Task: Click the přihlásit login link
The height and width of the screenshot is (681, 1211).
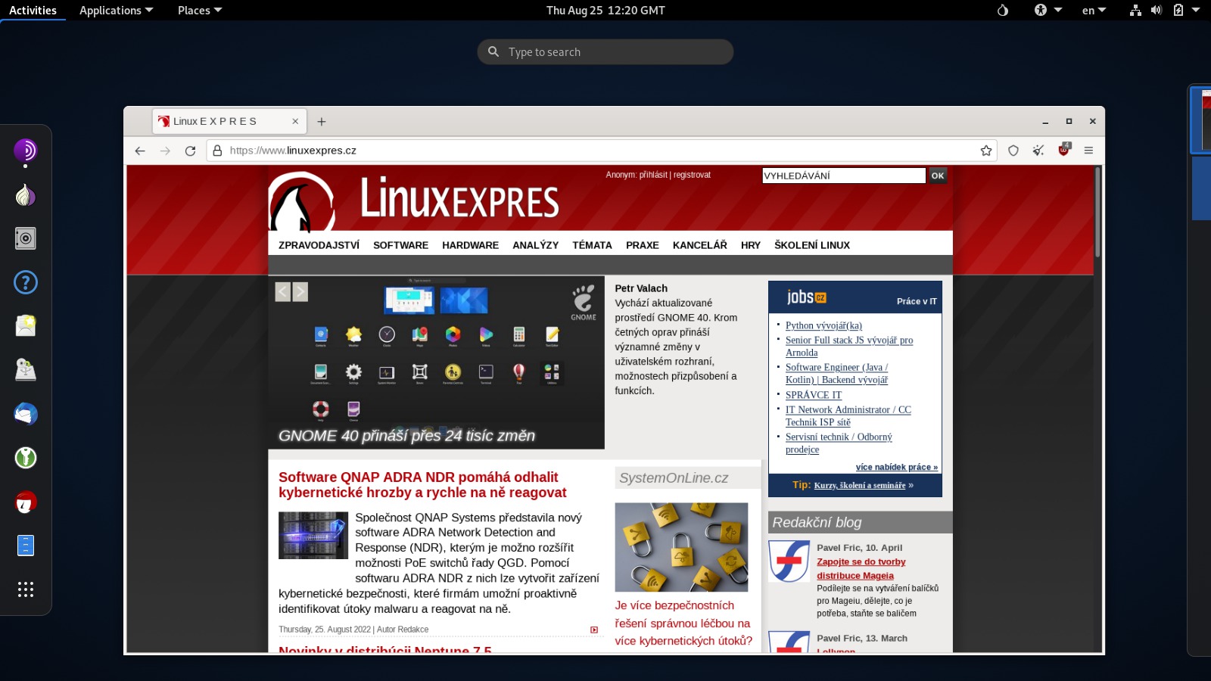Action: [x=653, y=175]
